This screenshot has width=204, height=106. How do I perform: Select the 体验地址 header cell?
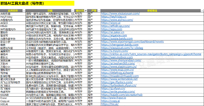coord(152,11)
